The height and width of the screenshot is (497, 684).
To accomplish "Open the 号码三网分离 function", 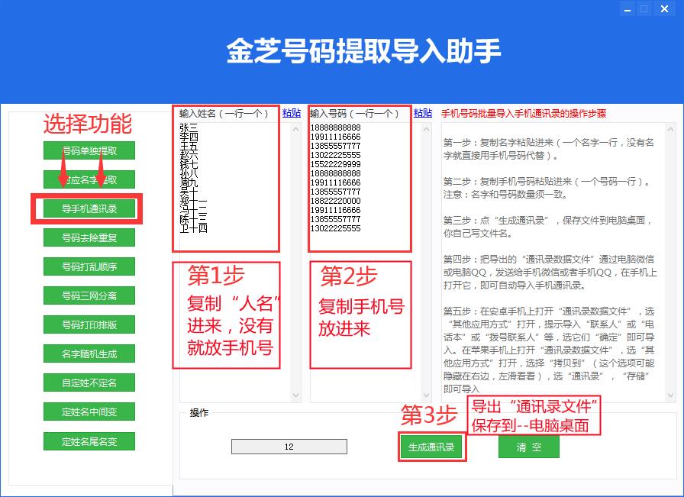I will pos(89,295).
